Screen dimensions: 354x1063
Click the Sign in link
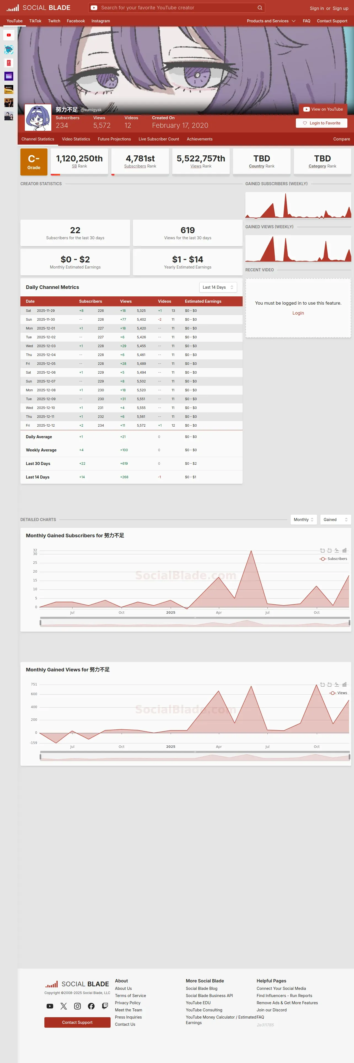[317, 8]
